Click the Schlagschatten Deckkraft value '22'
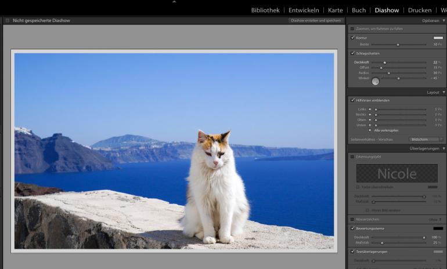 [x=435, y=62]
